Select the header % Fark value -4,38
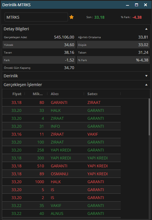Screen dimensions: 152x220 point(137,17)
